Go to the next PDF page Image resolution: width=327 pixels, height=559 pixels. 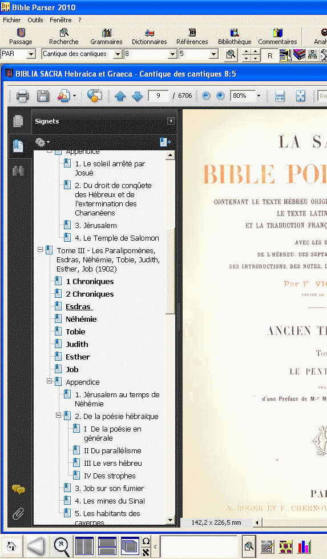138,96
